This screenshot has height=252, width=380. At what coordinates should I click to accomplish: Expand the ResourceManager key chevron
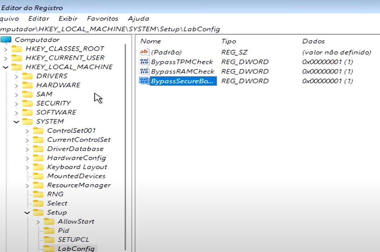[x=27, y=186]
